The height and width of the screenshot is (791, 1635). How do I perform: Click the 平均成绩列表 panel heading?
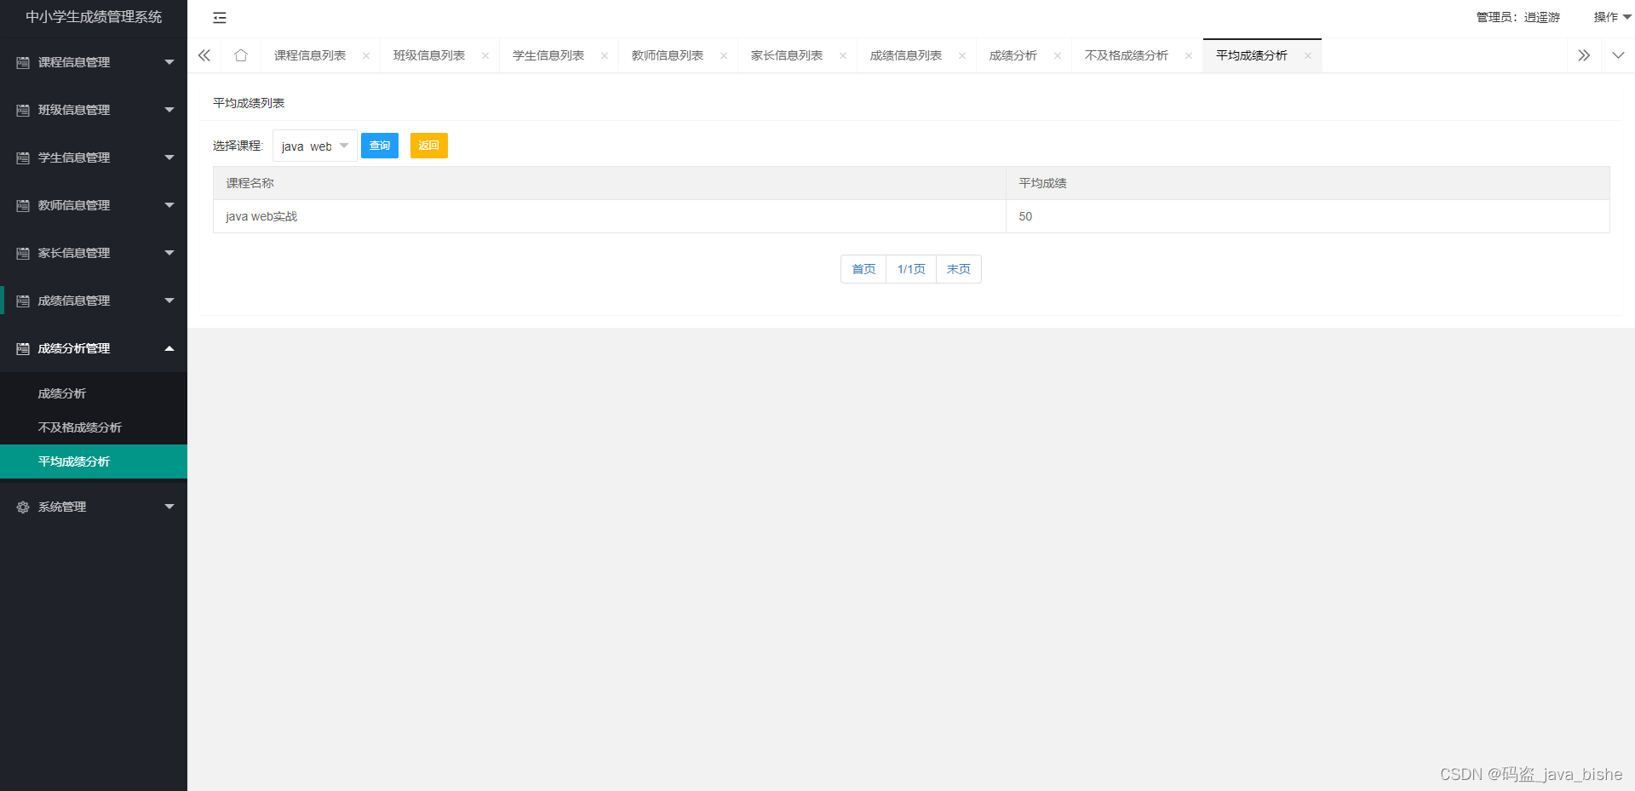tap(249, 103)
